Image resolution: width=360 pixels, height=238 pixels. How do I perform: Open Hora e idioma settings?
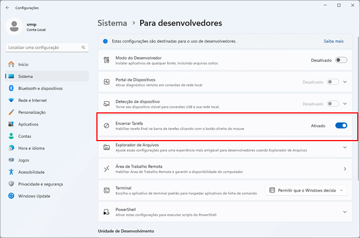[x=47, y=148]
